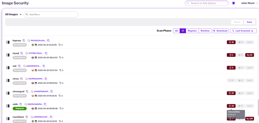259x123 pixels.
Task: Open the notifications bell icon
Action: tap(233, 3)
